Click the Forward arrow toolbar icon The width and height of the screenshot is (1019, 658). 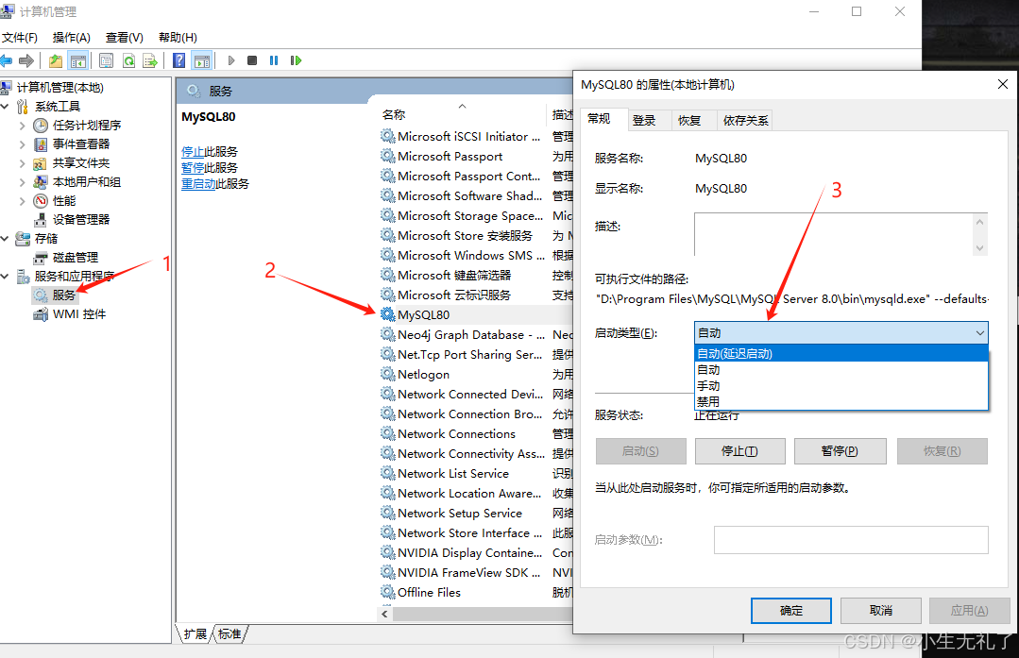pyautogui.click(x=26, y=60)
